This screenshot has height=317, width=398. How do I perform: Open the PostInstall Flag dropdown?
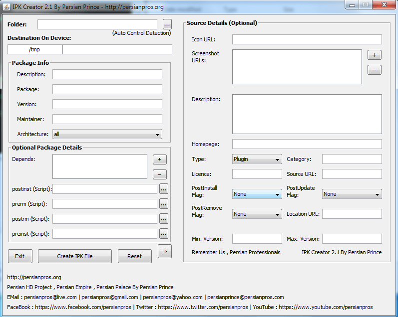[257, 194]
